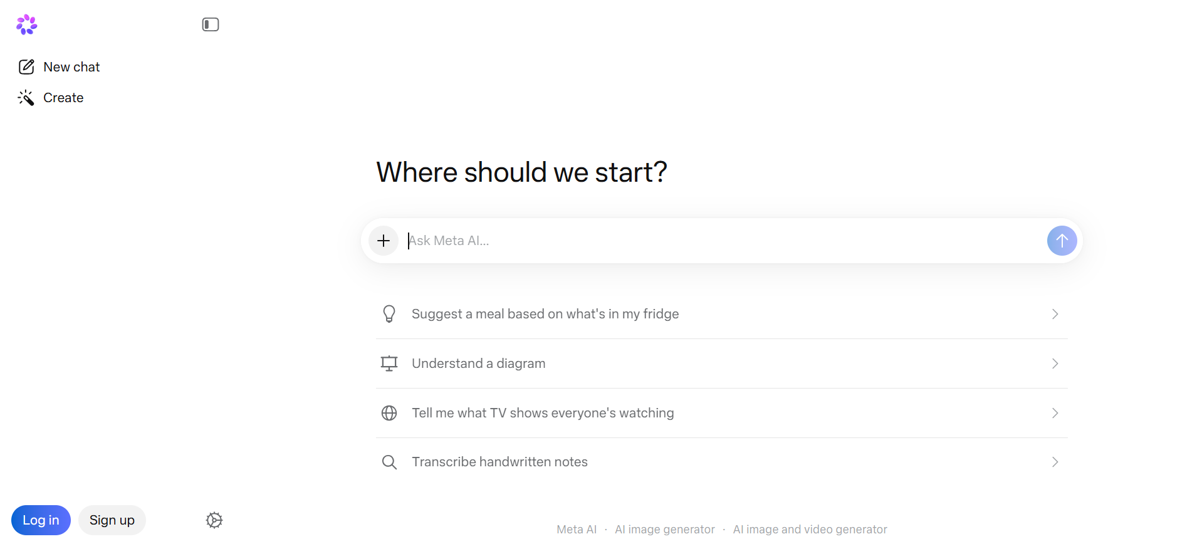Click the lightbulb icon beside meal suggestion
The image size is (1202, 544).
(389, 314)
